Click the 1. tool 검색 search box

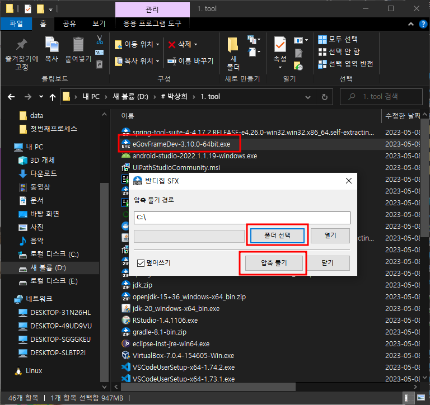[381, 97]
